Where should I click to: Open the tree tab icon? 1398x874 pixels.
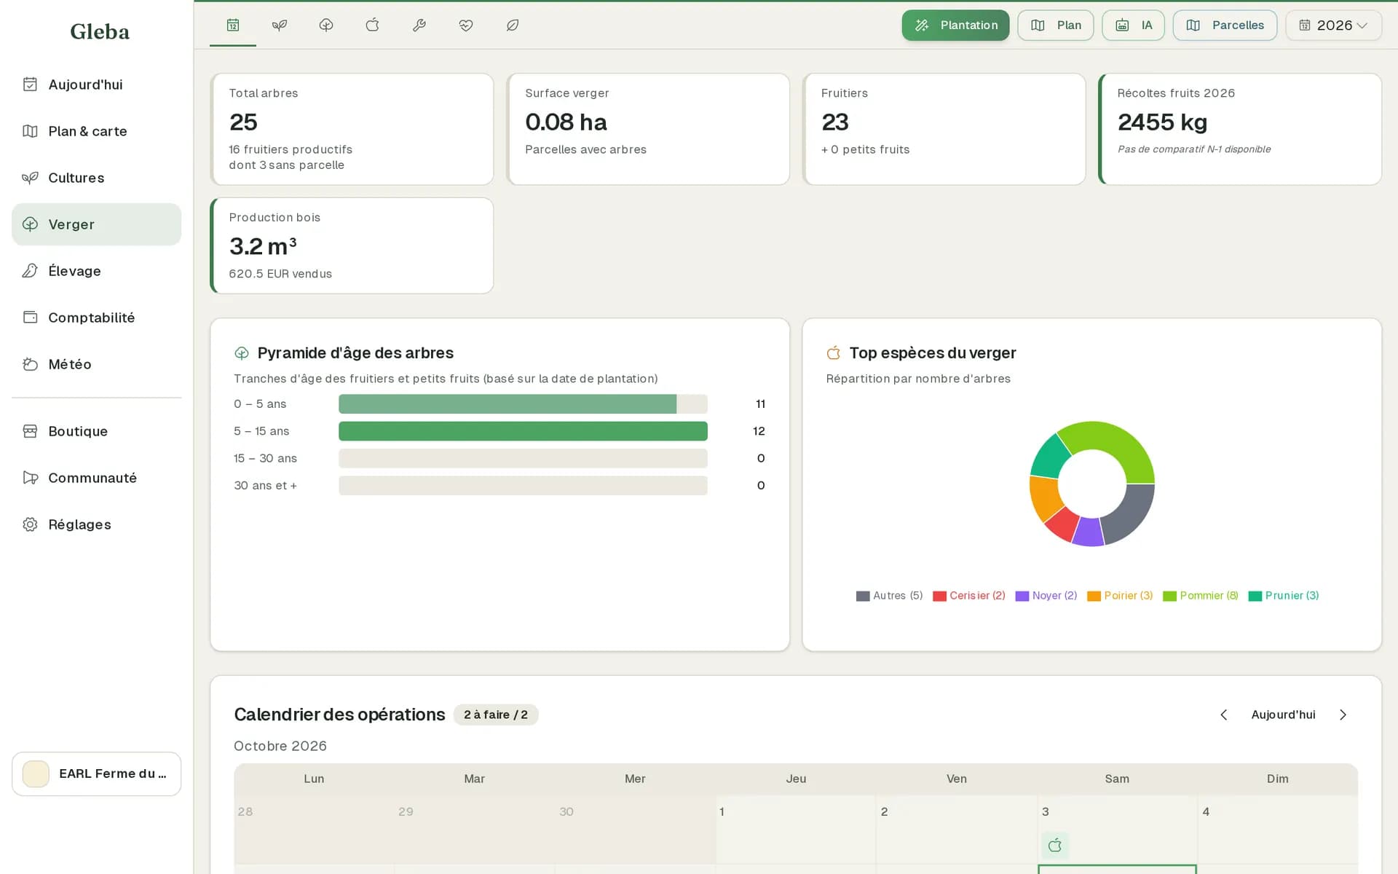[326, 25]
